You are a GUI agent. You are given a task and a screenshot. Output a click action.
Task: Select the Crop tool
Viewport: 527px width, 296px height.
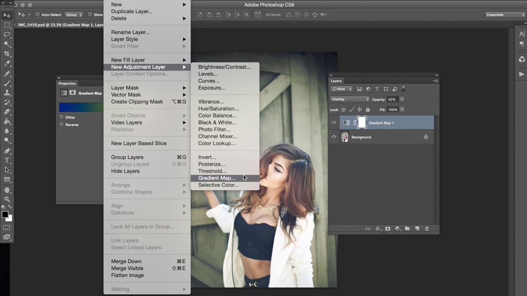[7, 54]
